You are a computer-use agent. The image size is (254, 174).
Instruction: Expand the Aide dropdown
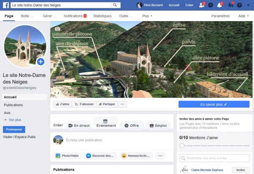coord(243,16)
